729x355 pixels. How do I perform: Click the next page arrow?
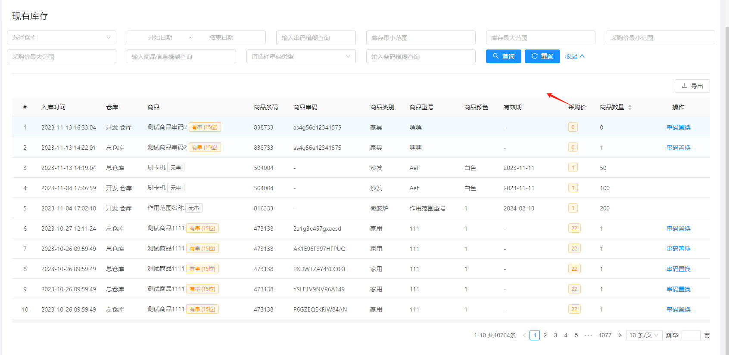coord(620,335)
